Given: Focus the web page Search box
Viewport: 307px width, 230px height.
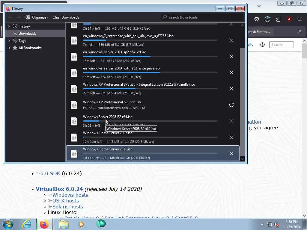Looking at the screenshot, I should (x=282, y=45).
